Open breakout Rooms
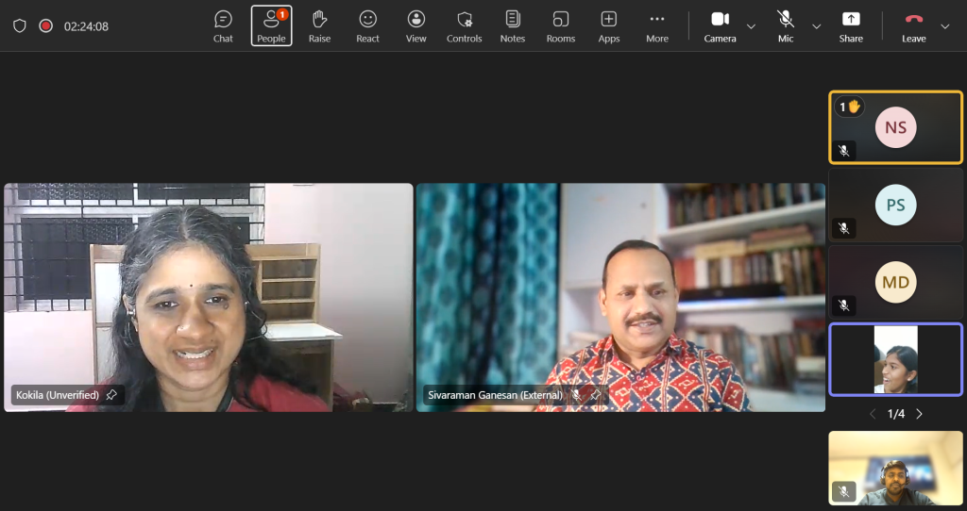Viewport: 967px width, 511px height. (x=560, y=26)
